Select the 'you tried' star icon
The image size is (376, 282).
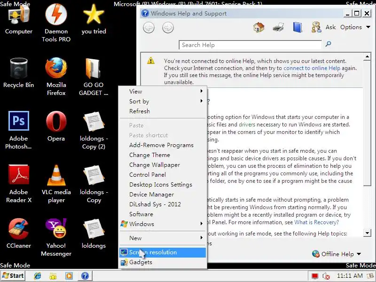click(x=94, y=20)
